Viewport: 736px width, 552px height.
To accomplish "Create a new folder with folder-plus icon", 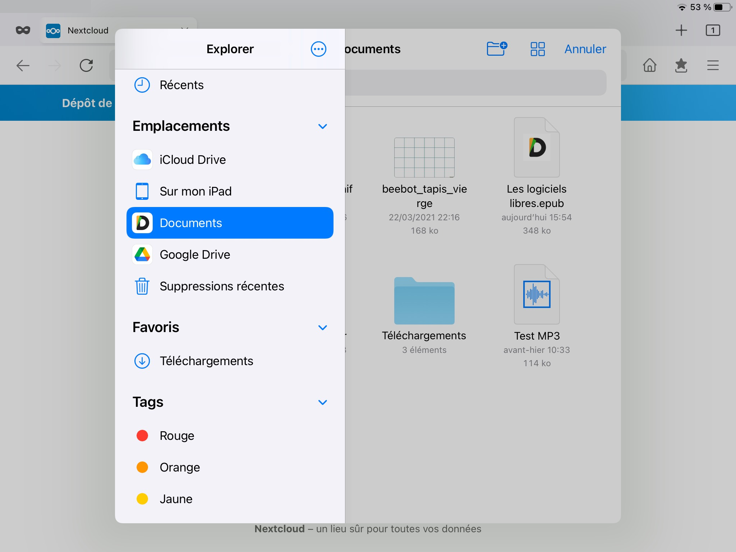I will (497, 49).
